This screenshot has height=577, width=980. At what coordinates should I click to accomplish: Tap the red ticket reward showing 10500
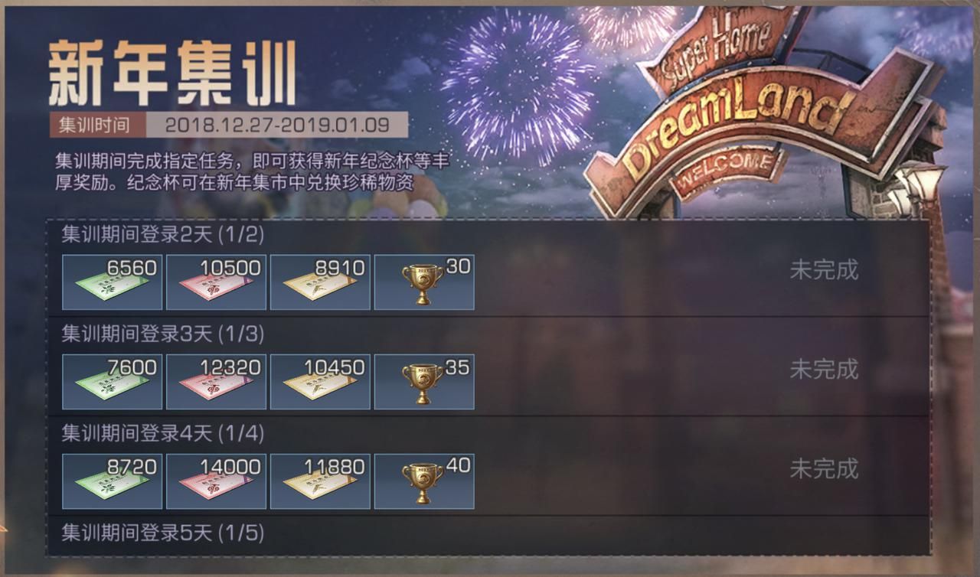point(216,282)
